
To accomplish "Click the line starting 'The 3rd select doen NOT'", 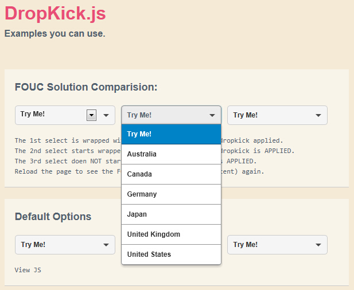I will point(135,161).
